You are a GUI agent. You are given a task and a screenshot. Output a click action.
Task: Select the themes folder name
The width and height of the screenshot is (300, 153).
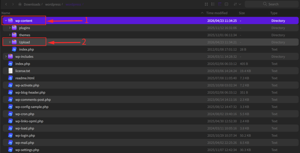click(x=25, y=35)
